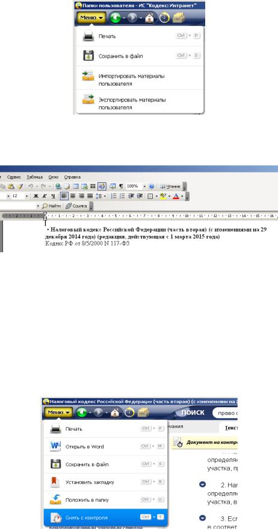Screen dimensions: 278x529
Task: Click the Decrease indent icon in Word
Action: 131,196
